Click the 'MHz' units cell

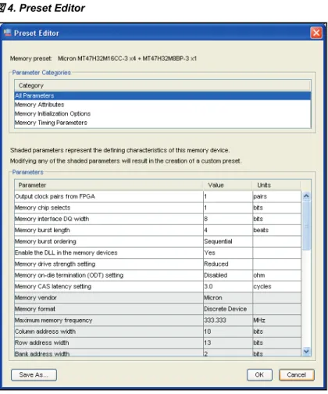pos(277,321)
